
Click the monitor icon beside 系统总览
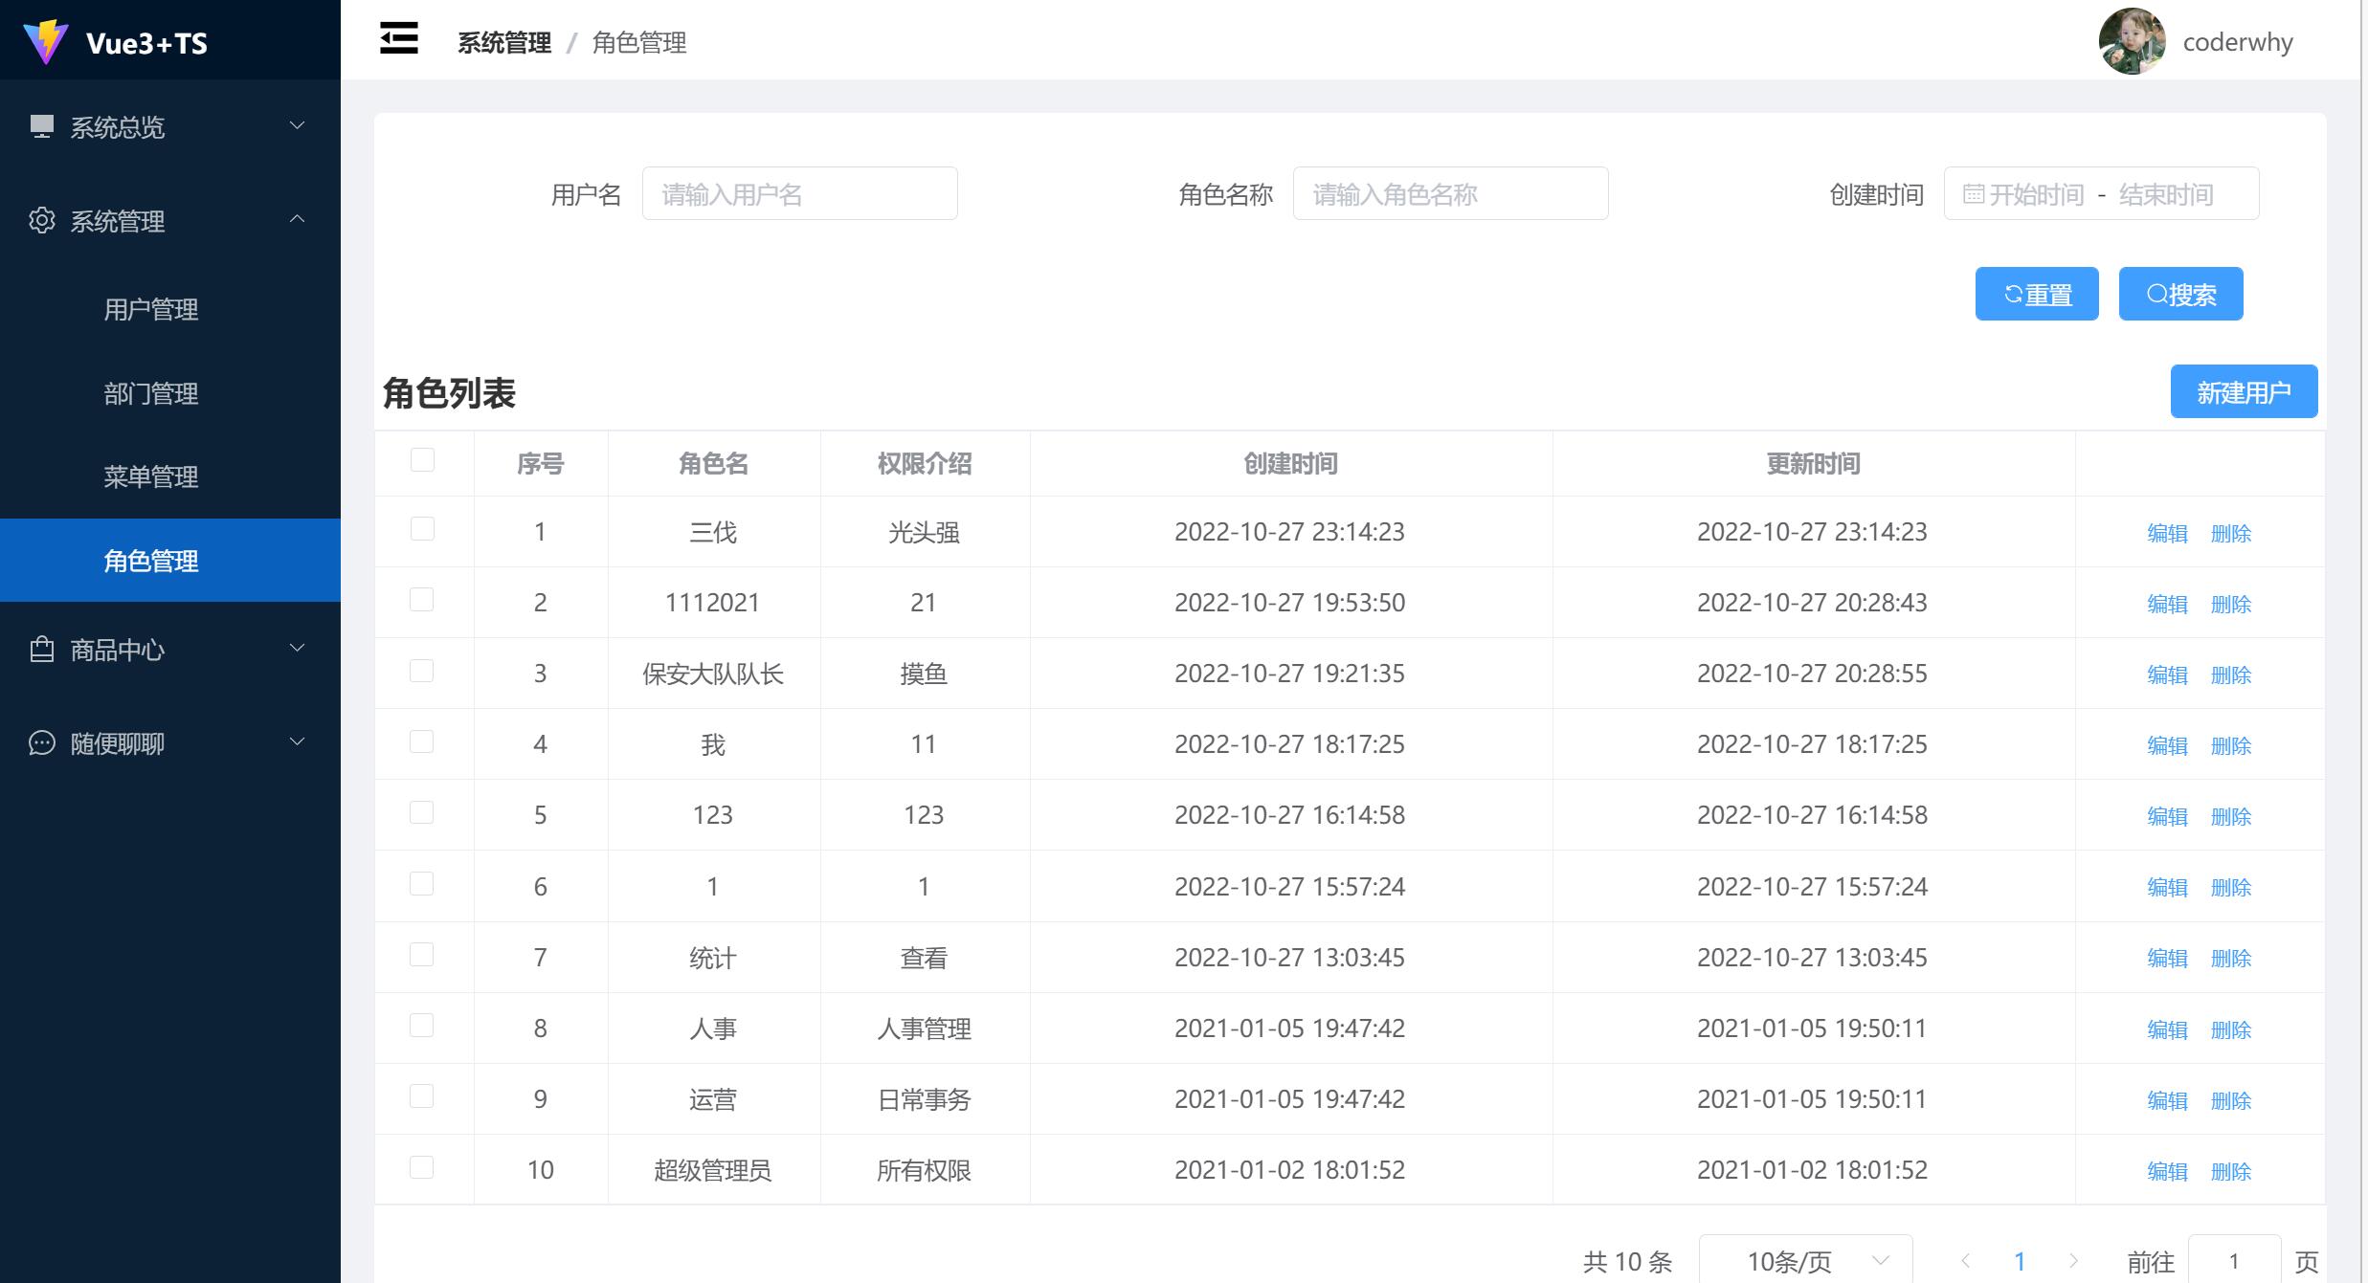click(x=41, y=126)
